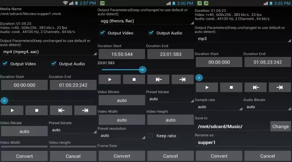Jump to end marker in ogg screen
The height and width of the screenshot is (162, 292).
[182, 79]
